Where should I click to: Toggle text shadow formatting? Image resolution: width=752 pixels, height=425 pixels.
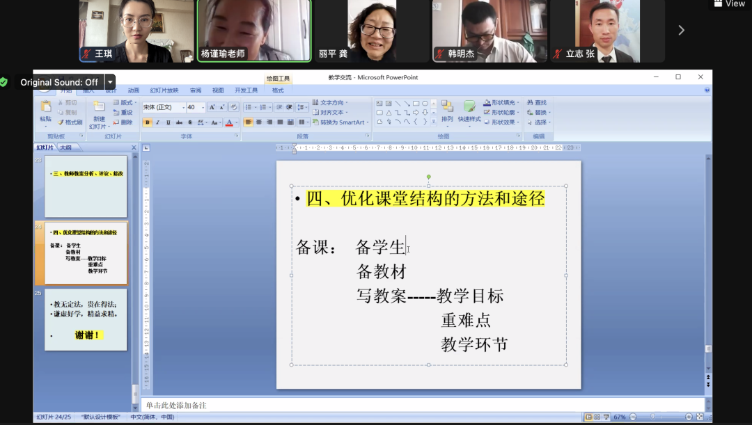(x=190, y=122)
